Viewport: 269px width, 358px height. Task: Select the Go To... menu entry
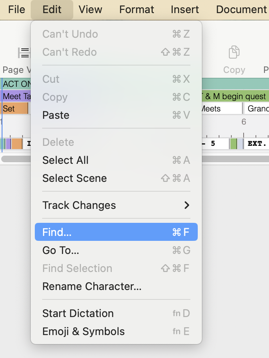pyautogui.click(x=116, y=250)
